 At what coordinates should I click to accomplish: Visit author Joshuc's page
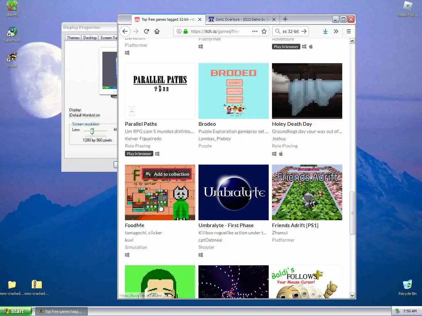point(279,139)
